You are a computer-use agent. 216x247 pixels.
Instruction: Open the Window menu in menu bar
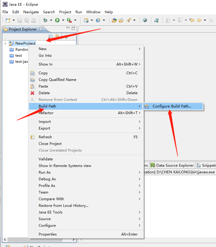(93, 12)
